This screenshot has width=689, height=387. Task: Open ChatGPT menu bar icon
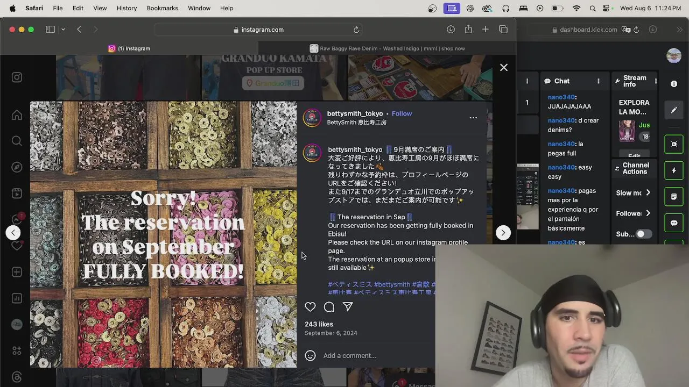pos(470,8)
